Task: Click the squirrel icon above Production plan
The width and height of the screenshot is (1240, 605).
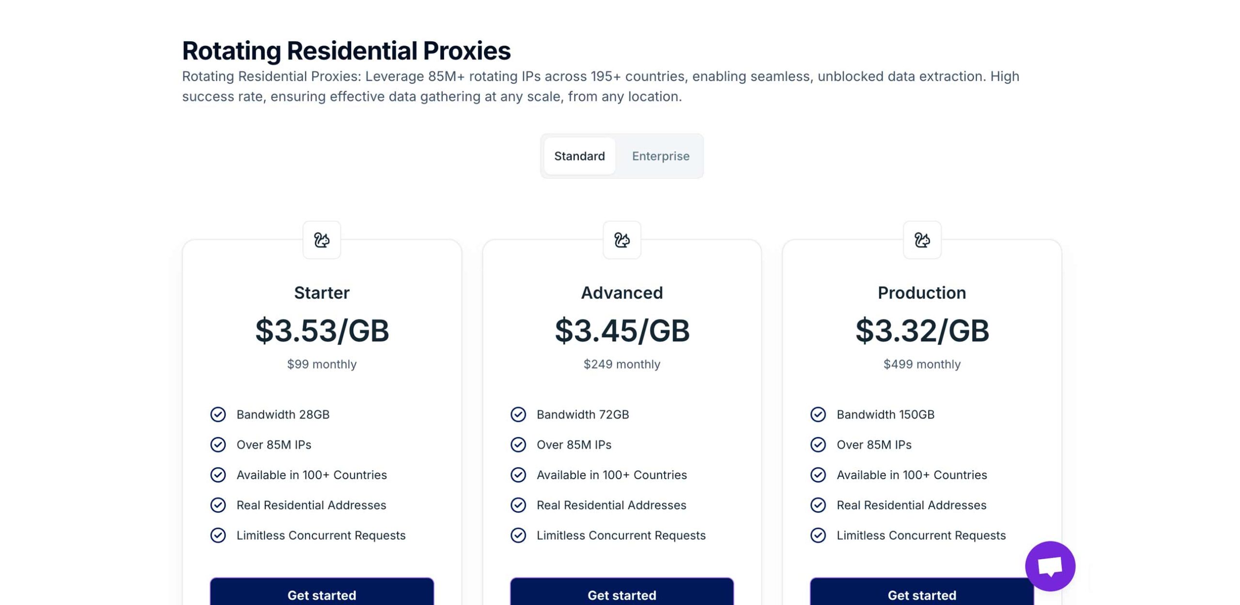Action: [922, 240]
